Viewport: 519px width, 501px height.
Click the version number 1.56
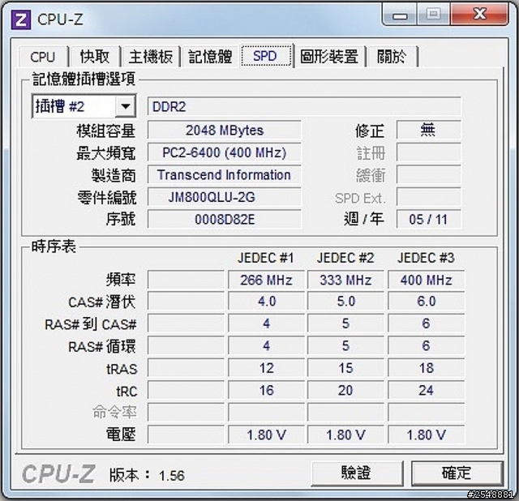coord(171,476)
